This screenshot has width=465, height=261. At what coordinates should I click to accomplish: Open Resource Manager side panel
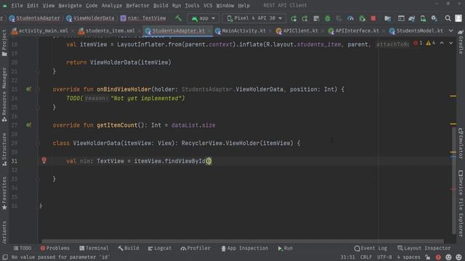(4, 94)
